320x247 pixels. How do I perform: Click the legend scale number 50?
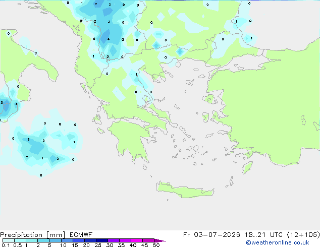tap(156, 245)
